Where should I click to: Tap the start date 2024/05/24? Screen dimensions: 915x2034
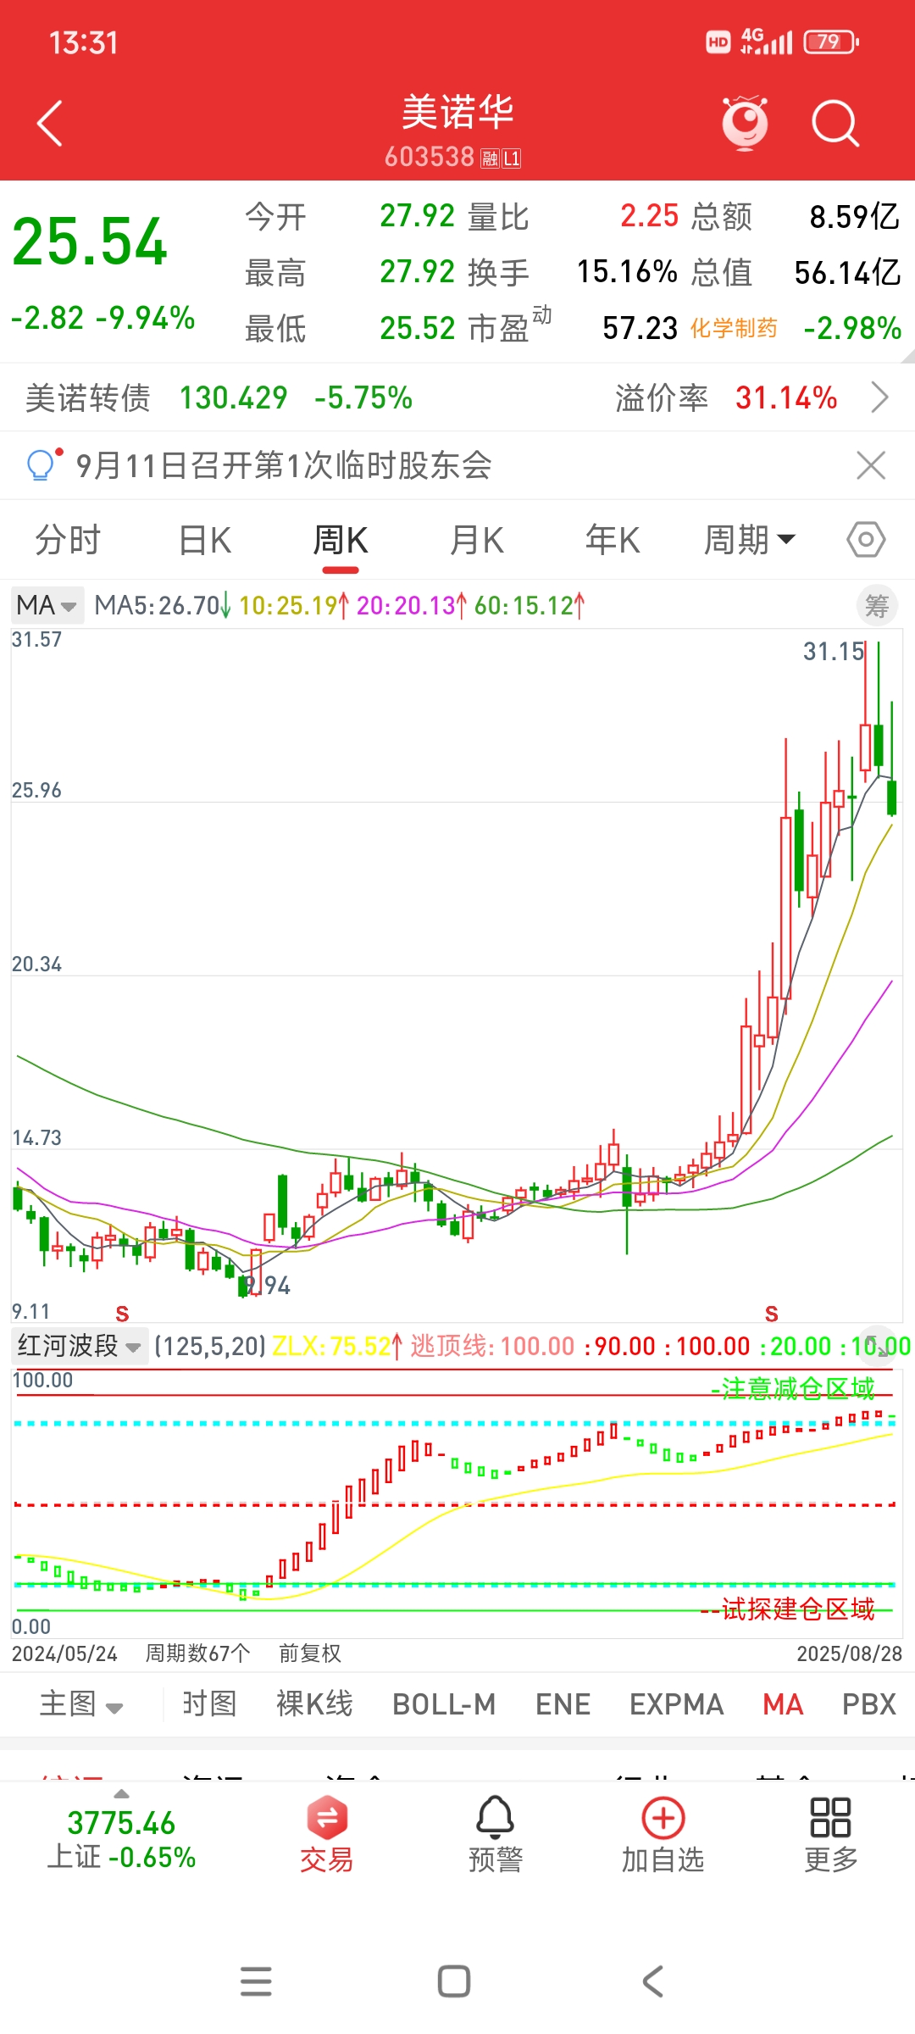click(64, 1653)
